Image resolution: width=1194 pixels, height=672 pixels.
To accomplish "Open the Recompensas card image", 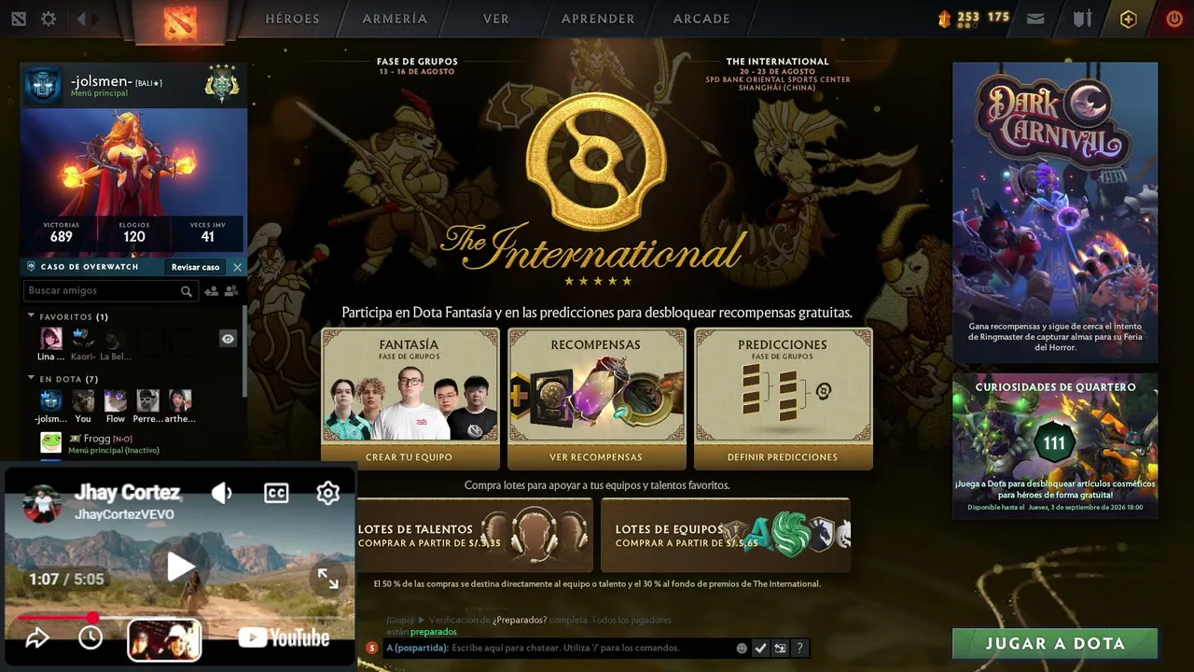I will tap(596, 398).
